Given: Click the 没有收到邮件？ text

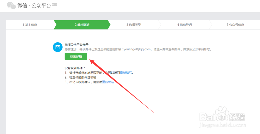Looking at the screenshot, I should 75,68.
